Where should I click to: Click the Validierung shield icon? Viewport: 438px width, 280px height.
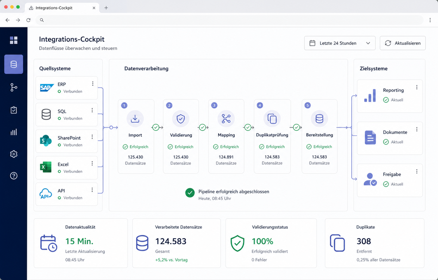tap(181, 118)
